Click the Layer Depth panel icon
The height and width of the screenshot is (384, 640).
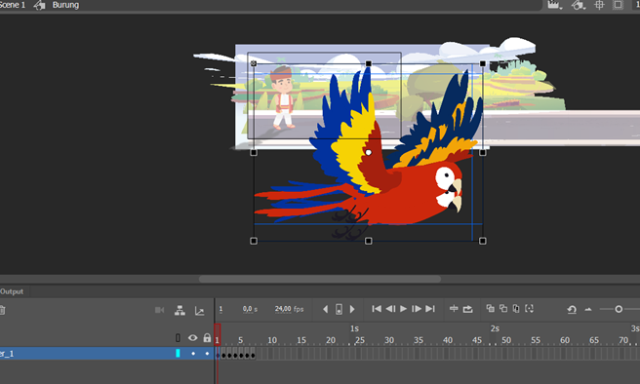199,311
